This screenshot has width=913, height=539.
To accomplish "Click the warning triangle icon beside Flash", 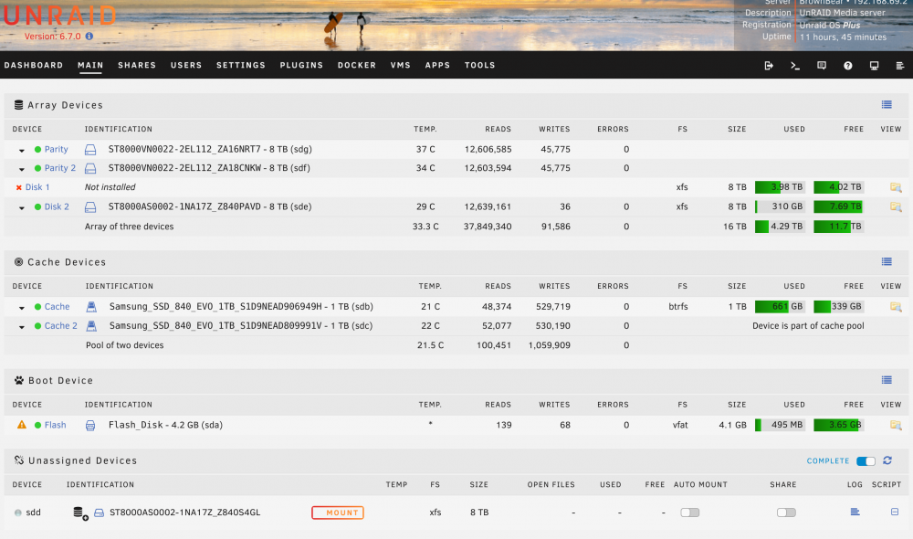I will pyautogui.click(x=22, y=425).
